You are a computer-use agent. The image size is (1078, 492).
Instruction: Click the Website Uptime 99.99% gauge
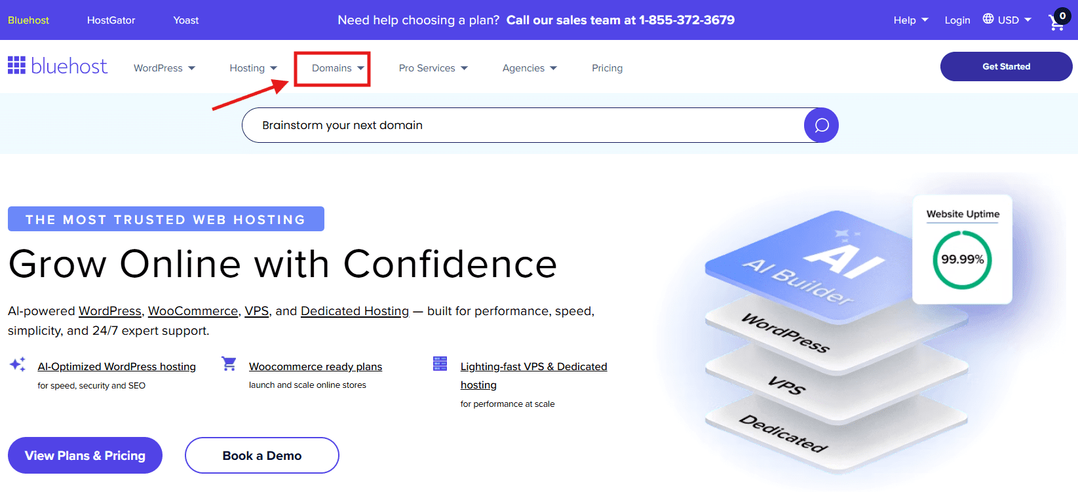coord(962,259)
